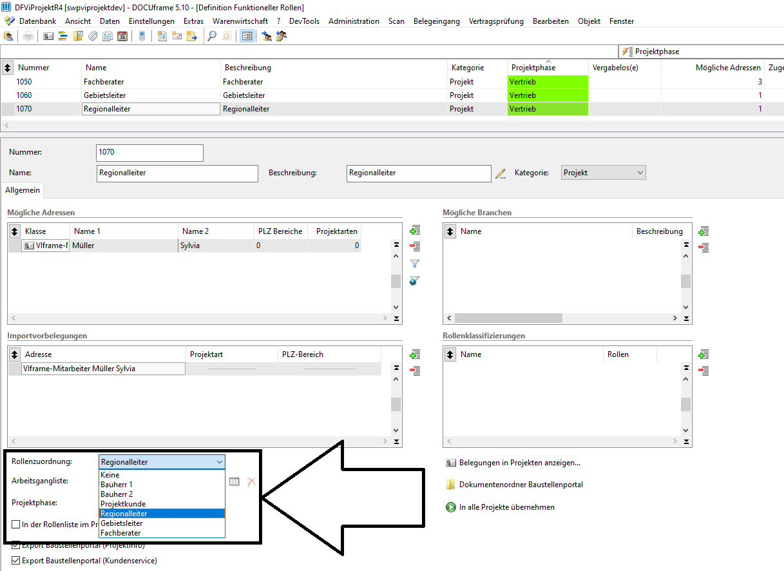Toggle the detail view toolbar icon
Screen dimensions: 784x571
tap(247, 36)
